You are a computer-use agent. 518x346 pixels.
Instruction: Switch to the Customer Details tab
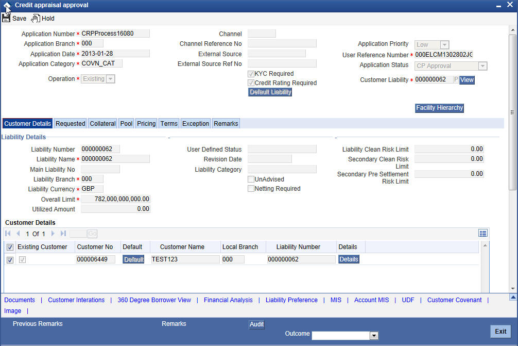[27, 124]
